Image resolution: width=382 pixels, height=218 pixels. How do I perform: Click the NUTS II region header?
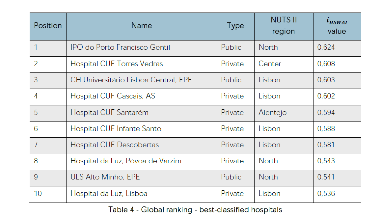point(284,26)
